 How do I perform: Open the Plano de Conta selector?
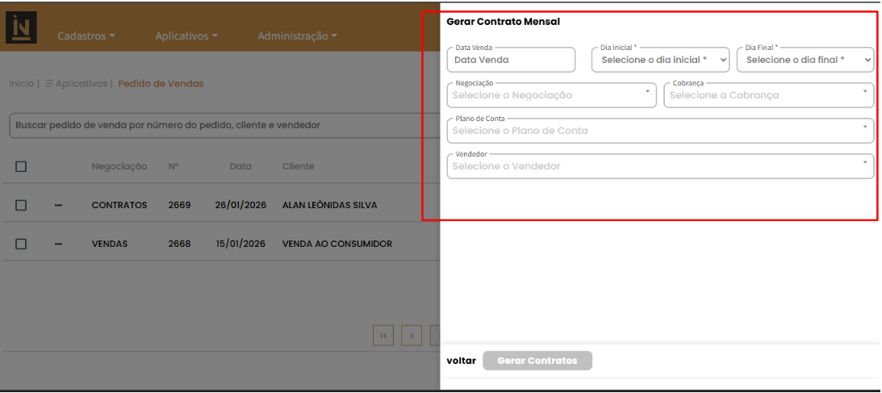pyautogui.click(x=659, y=131)
